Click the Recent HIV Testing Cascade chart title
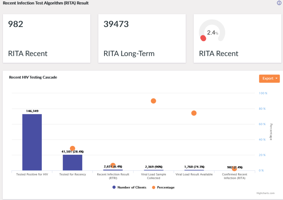Viewport: 283px width, 200px height. (33, 77)
